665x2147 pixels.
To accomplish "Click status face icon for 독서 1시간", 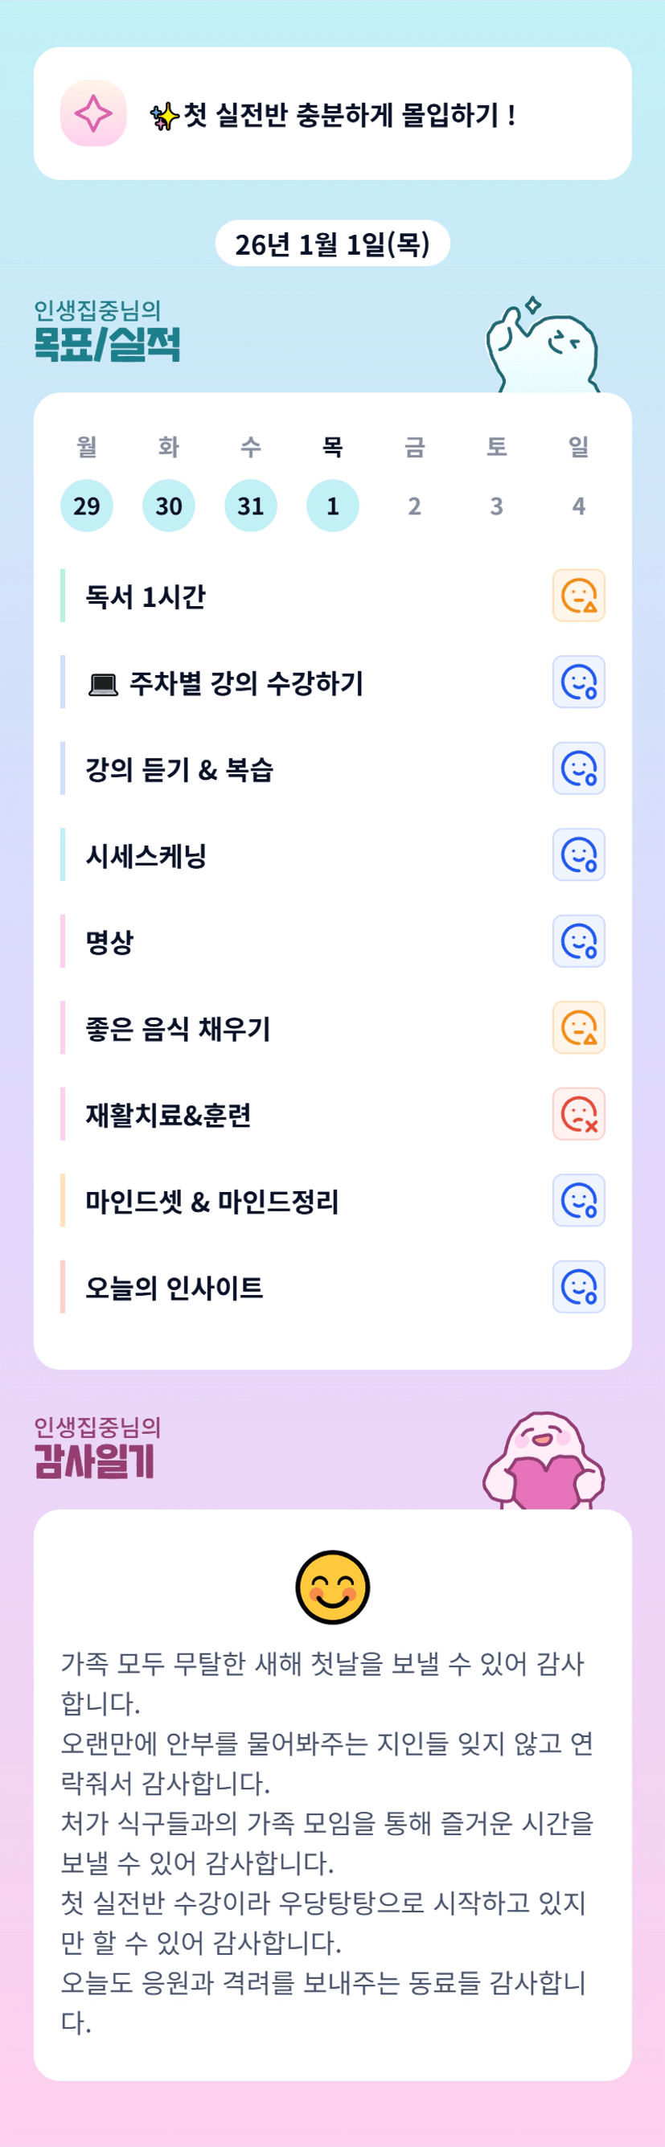I will [x=578, y=596].
